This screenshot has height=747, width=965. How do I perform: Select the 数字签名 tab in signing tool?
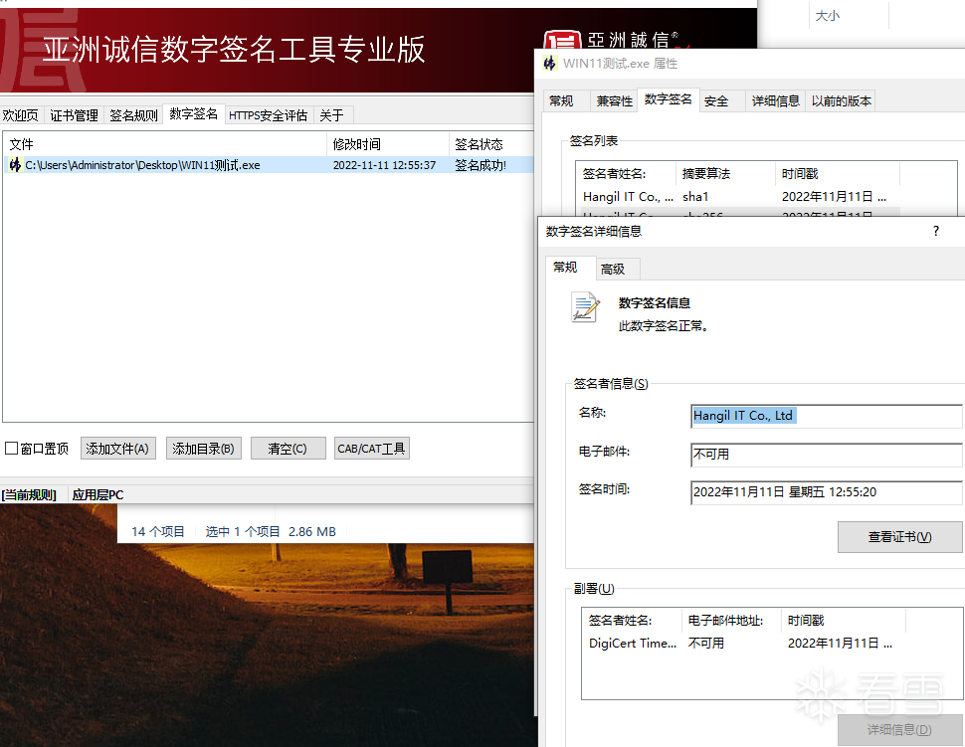coord(193,113)
